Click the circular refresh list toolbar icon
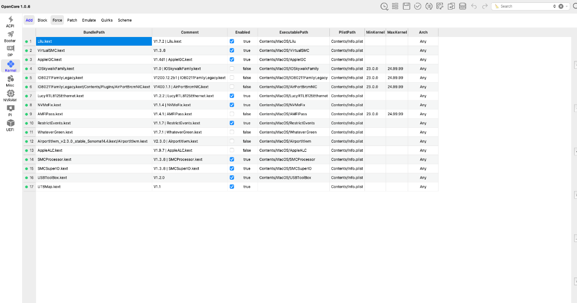The height and width of the screenshot is (303, 577). (428, 6)
